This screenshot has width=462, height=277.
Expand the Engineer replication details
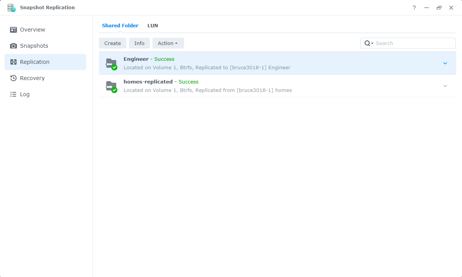445,63
